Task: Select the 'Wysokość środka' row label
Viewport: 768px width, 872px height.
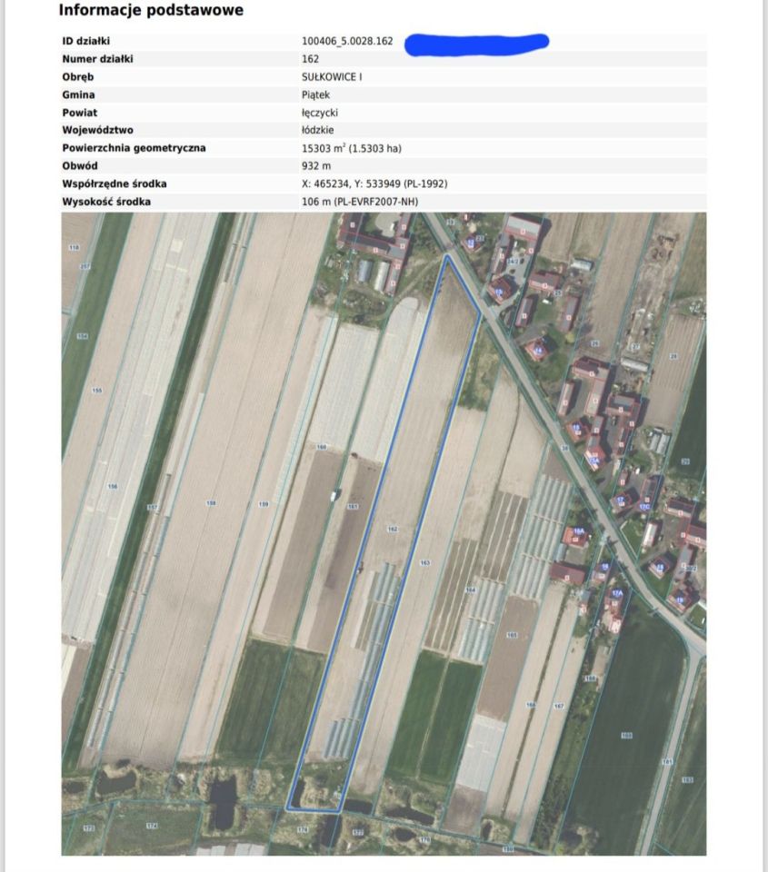Action: [x=106, y=202]
